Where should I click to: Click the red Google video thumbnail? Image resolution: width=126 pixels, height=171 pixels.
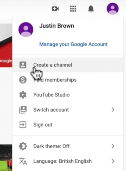[x=6, y=45]
